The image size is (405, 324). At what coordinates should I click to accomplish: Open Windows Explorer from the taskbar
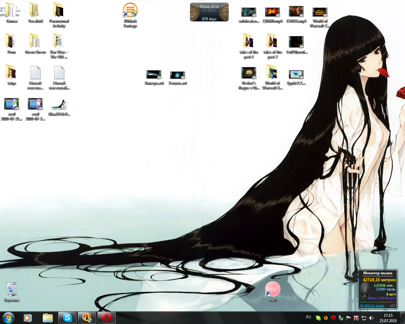coord(47,318)
